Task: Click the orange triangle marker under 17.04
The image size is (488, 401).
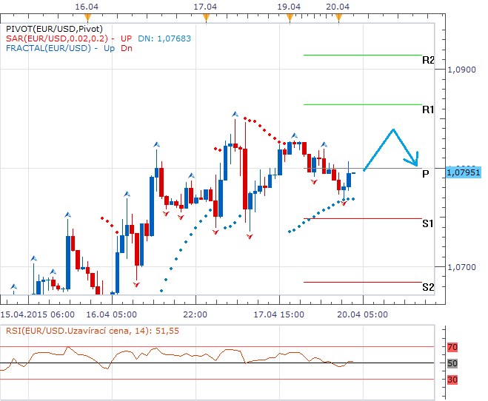Action: (210, 17)
